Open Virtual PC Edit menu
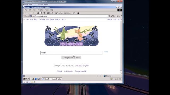This screenshot has height=95, width=170. pyautogui.click(x=31, y=4)
